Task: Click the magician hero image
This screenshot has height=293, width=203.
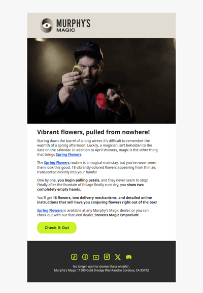Action: (101, 81)
